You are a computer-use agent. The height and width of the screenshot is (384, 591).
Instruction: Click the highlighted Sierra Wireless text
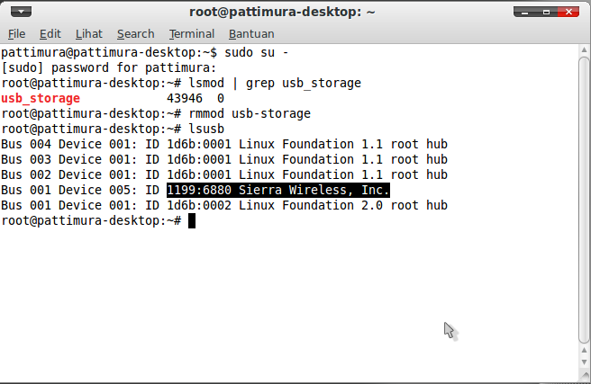point(277,190)
